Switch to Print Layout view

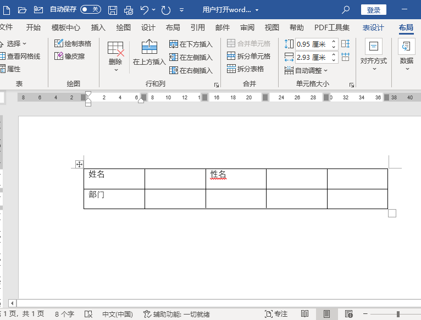click(x=326, y=314)
